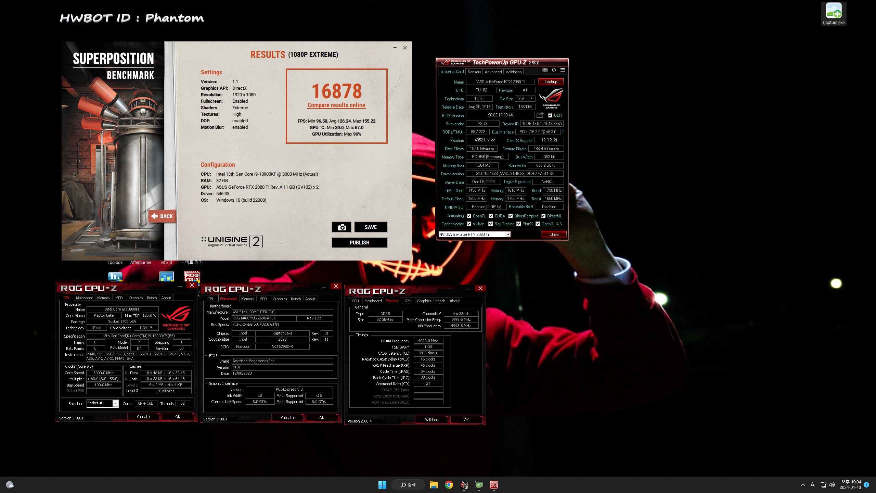Click OK in CPU-Z Mainboard window
Image resolution: width=876 pixels, height=493 pixels.
(322, 418)
